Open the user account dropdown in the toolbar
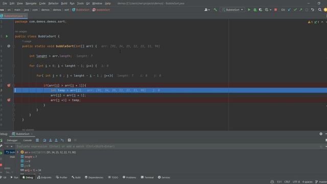327x184 pixels. click(x=207, y=10)
